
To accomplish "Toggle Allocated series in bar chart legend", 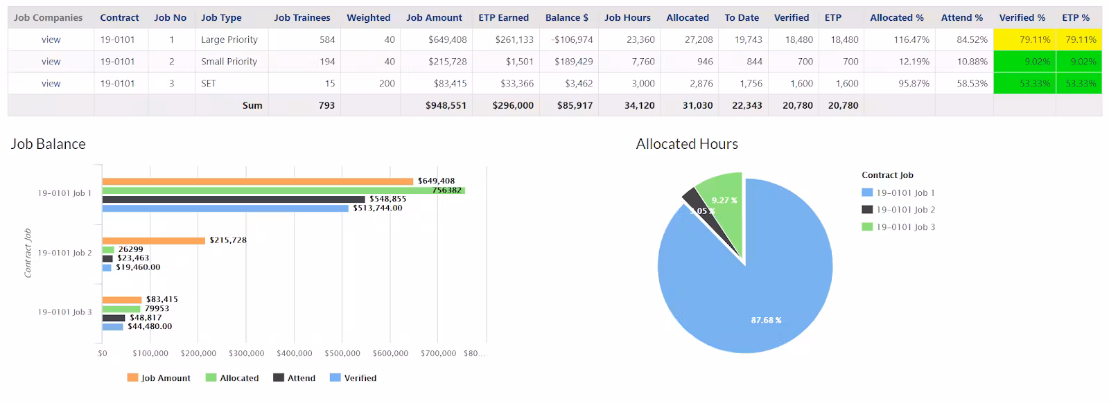I will (x=232, y=378).
